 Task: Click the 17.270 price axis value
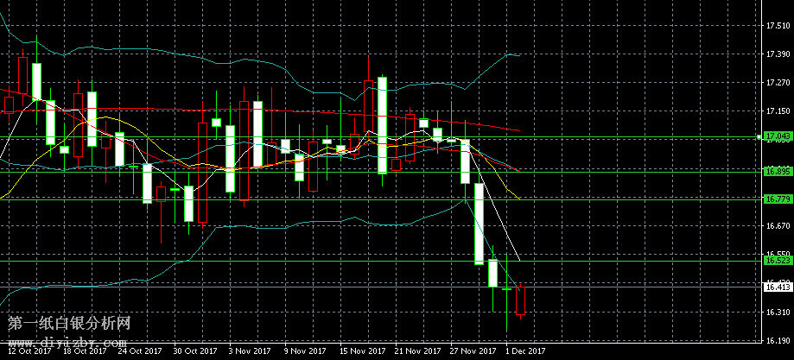coord(778,83)
